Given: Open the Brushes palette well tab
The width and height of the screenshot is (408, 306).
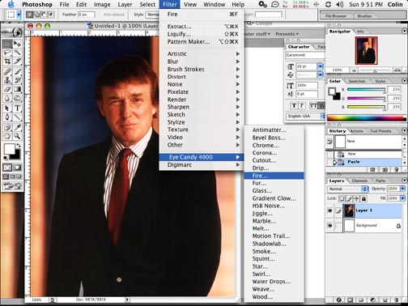Looking at the screenshot, I should [x=364, y=16].
